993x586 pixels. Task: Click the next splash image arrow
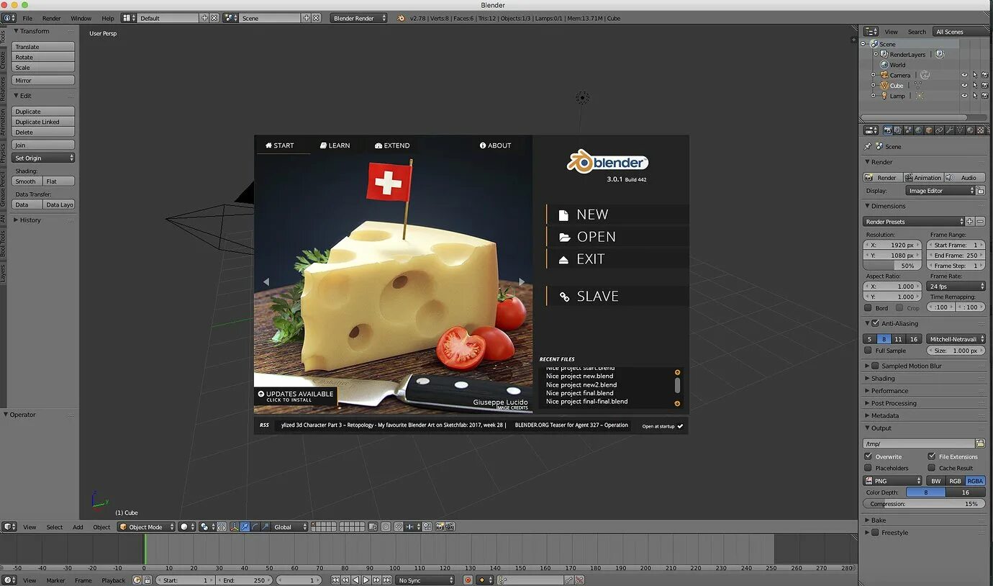pos(522,281)
